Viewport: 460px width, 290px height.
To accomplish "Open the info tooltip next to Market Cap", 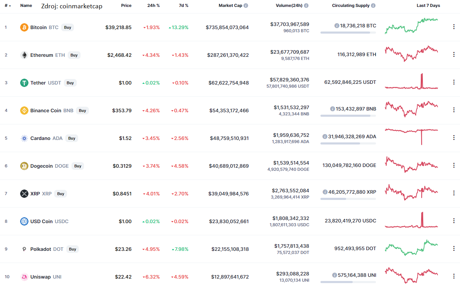I will [x=246, y=5].
